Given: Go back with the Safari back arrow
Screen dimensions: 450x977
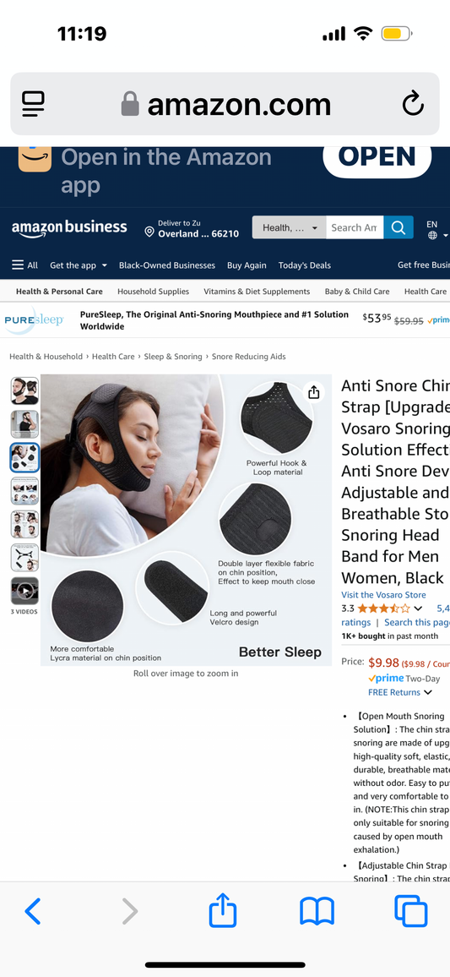Looking at the screenshot, I should [x=32, y=912].
